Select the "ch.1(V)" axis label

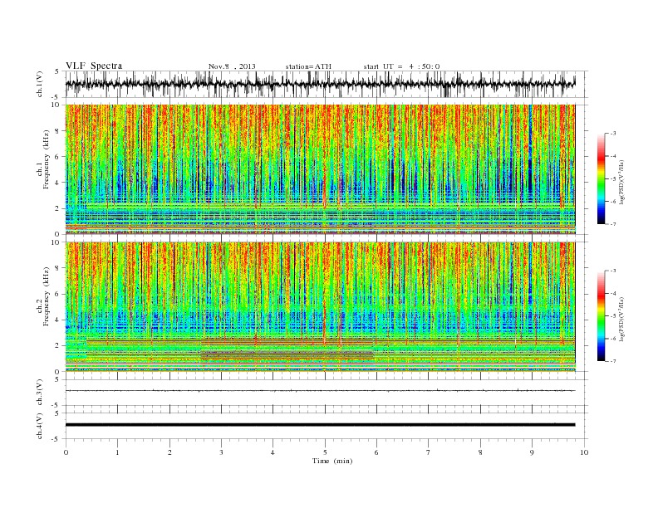[40, 84]
